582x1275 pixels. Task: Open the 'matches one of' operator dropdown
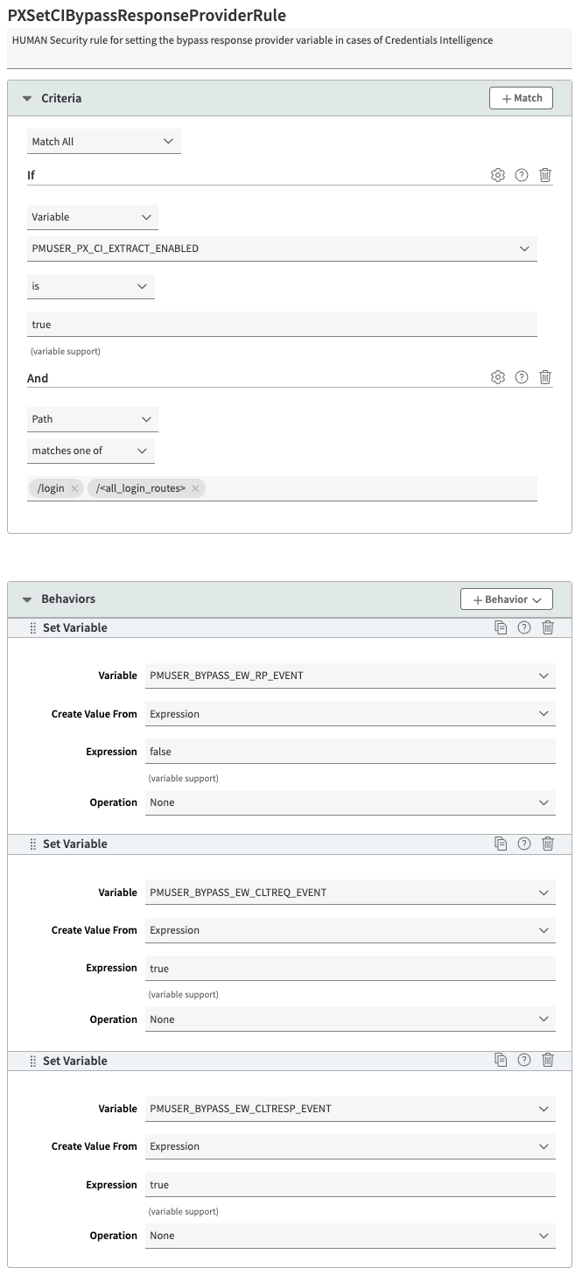91,451
